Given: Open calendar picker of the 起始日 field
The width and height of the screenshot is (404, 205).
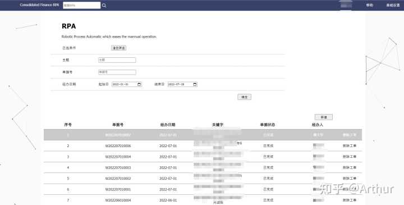Looking at the screenshot, I should pyautogui.click(x=139, y=84).
